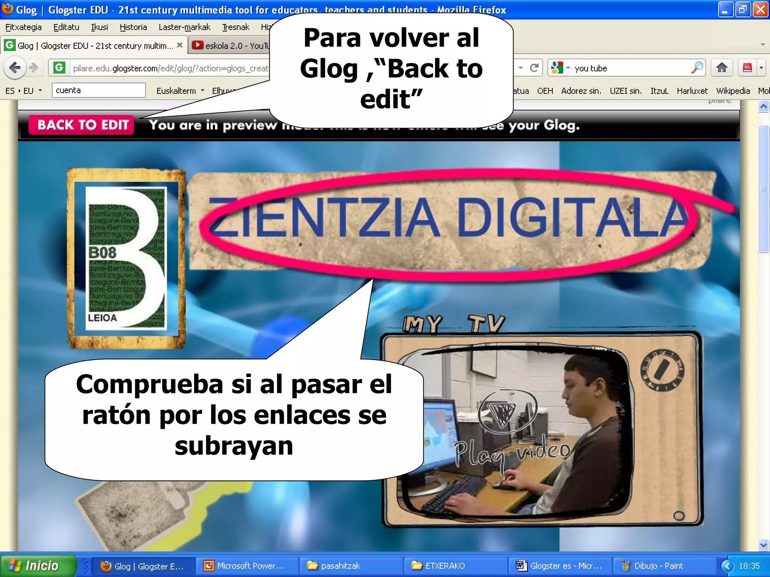Click the ItzuL toolbar link
770x577 pixels.
point(659,91)
